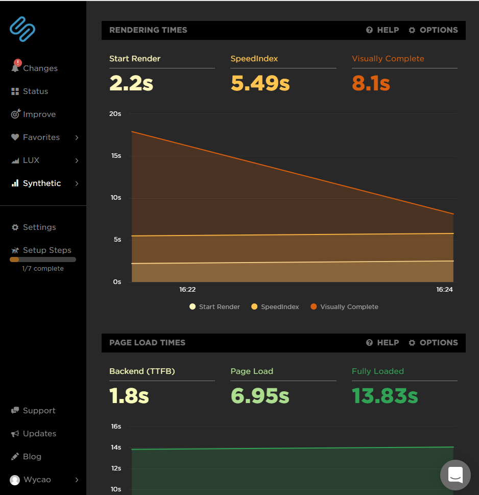
Task: Click the Updates megaphone icon
Action: pos(15,434)
